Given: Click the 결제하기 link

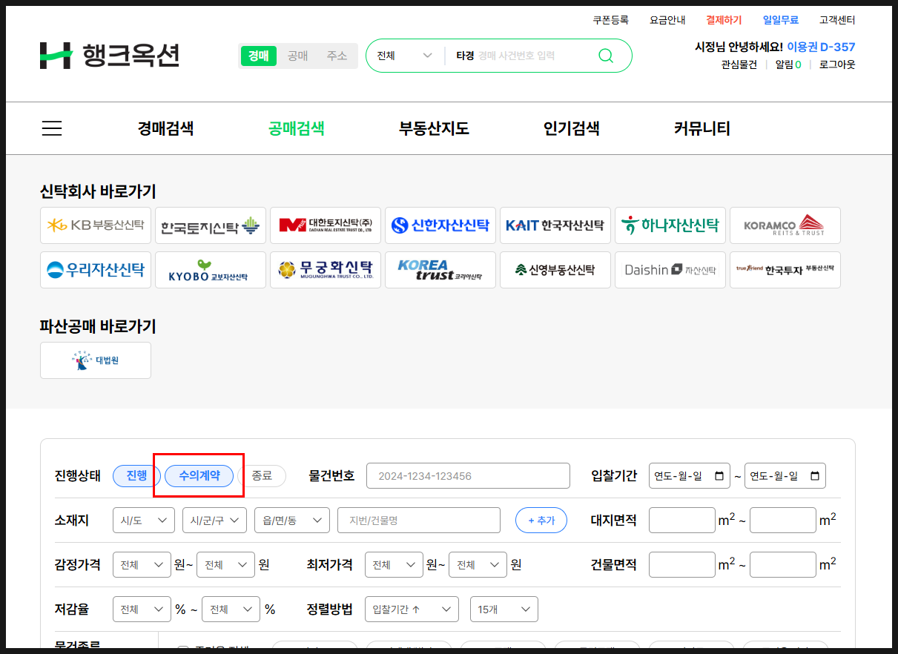Looking at the screenshot, I should 724,20.
